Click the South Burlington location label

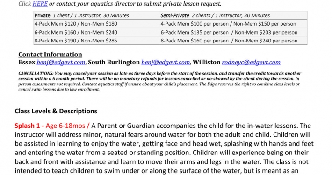(x=114, y=62)
